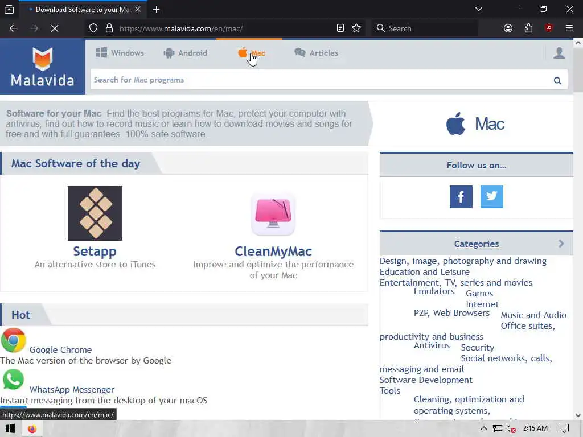Open the WhatsApp Messenger link
Viewport: 583px width, 437px height.
pyautogui.click(x=72, y=389)
